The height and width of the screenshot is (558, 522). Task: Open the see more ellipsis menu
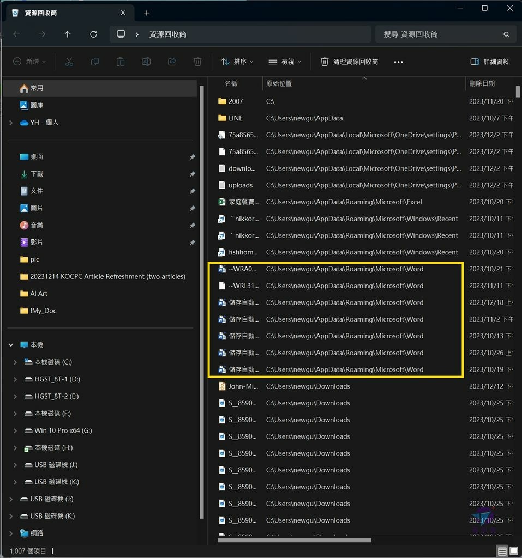click(x=398, y=62)
